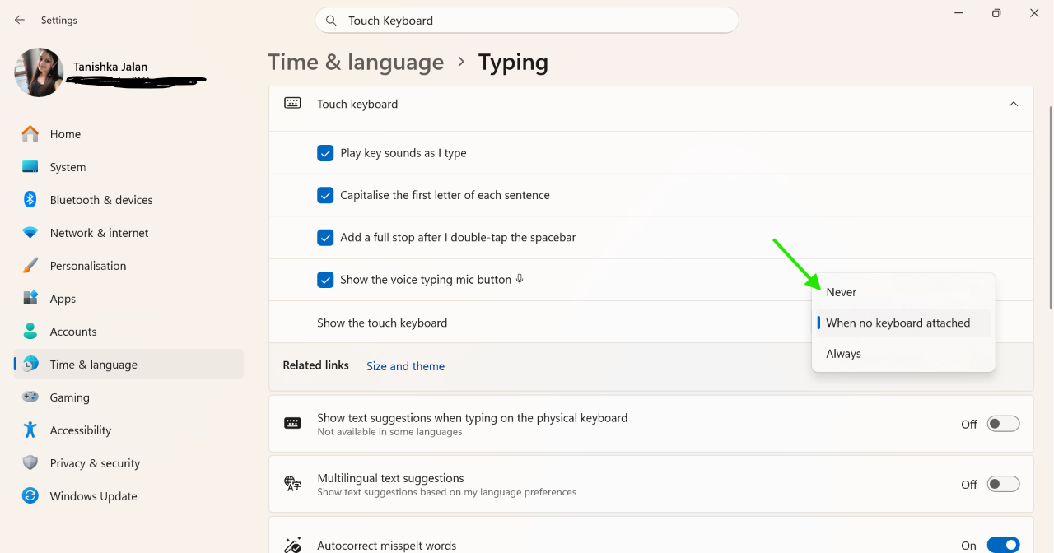Click the Show the touch keyboard label

[382, 323]
